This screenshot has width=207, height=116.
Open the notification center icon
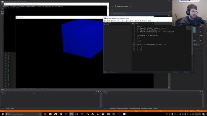click(x=203, y=114)
